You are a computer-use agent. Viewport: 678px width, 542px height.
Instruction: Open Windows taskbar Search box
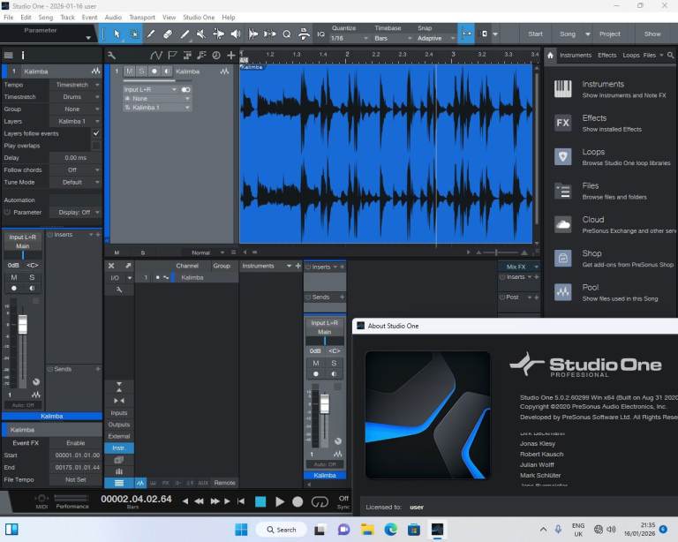click(281, 530)
